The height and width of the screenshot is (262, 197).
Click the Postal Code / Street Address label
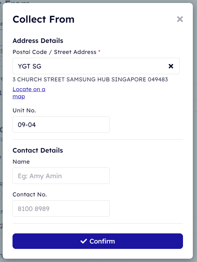pos(55,52)
